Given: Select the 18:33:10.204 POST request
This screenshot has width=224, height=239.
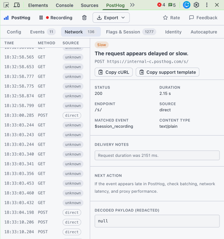Looking at the screenshot, I should [45, 232].
